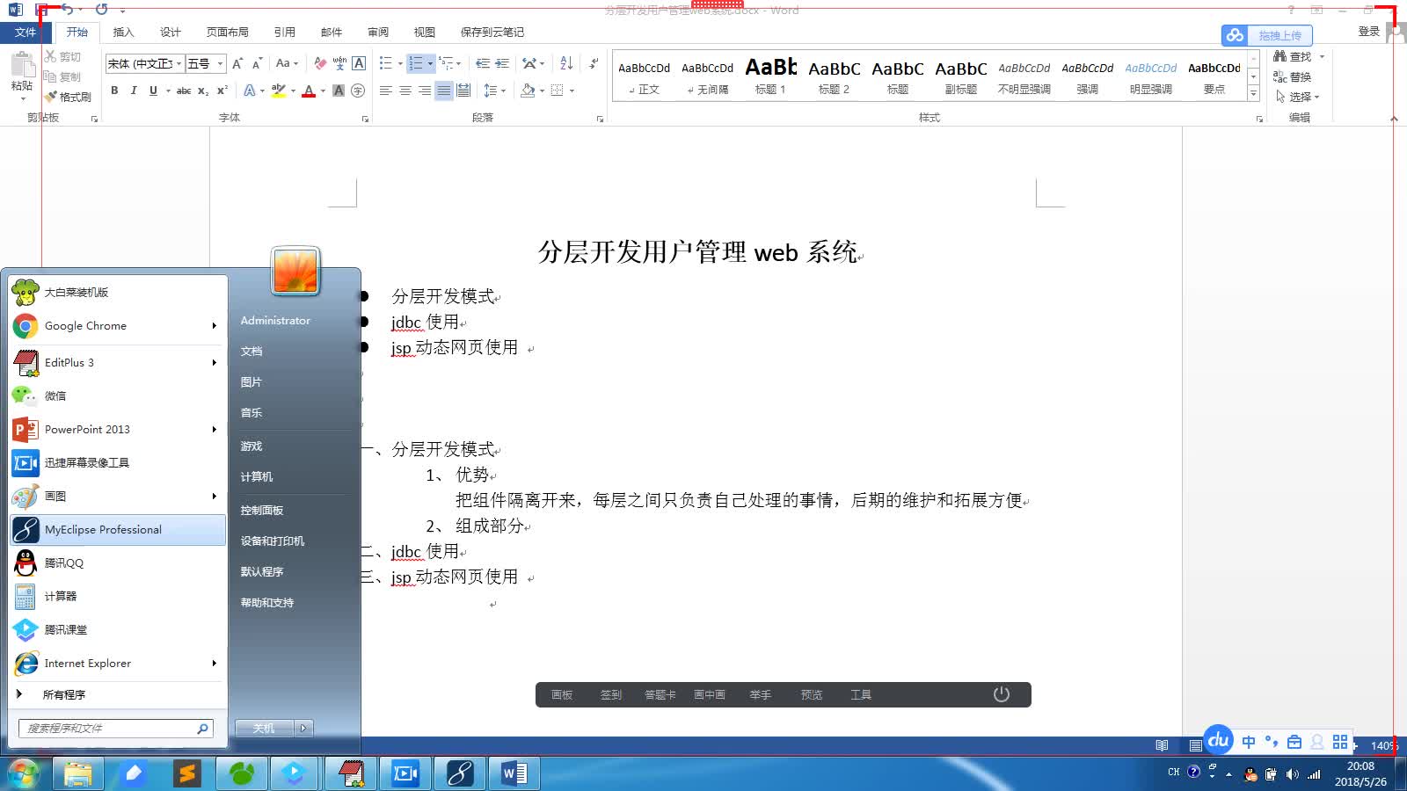Open the font size dropdown

click(x=219, y=63)
